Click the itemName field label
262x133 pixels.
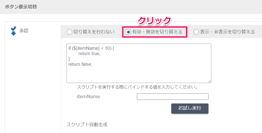88,97
